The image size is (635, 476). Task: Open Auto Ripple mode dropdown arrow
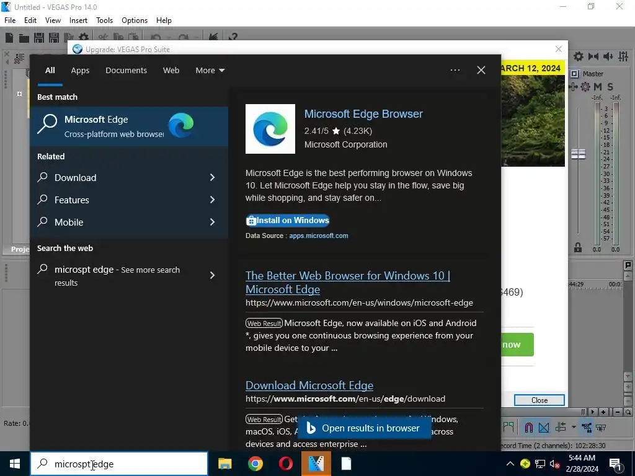coord(574,427)
